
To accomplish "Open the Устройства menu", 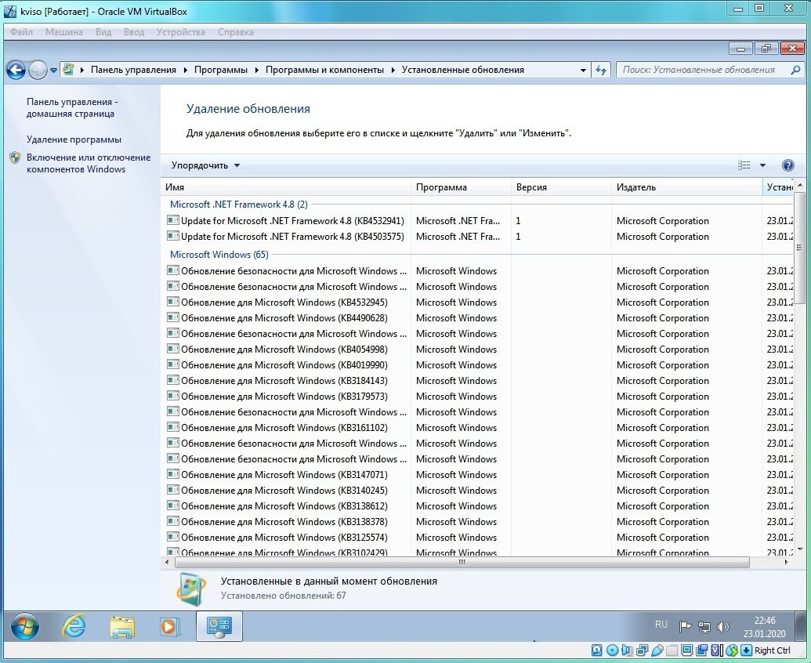I will [x=180, y=32].
